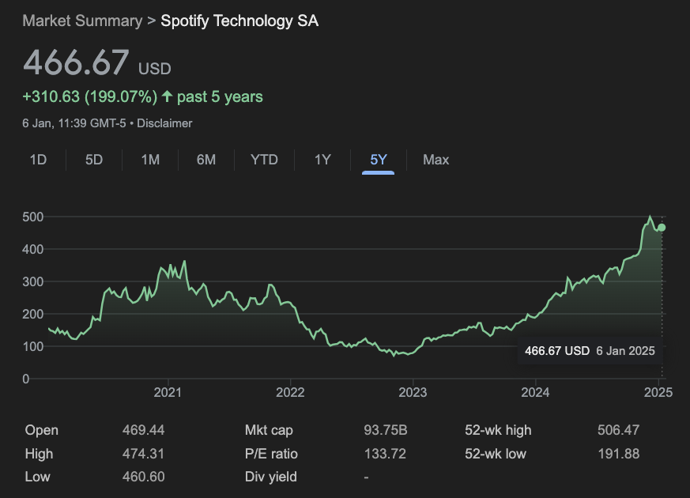Image resolution: width=690 pixels, height=498 pixels.
Task: Click the Spotify Technology SA title
Action: tap(239, 21)
